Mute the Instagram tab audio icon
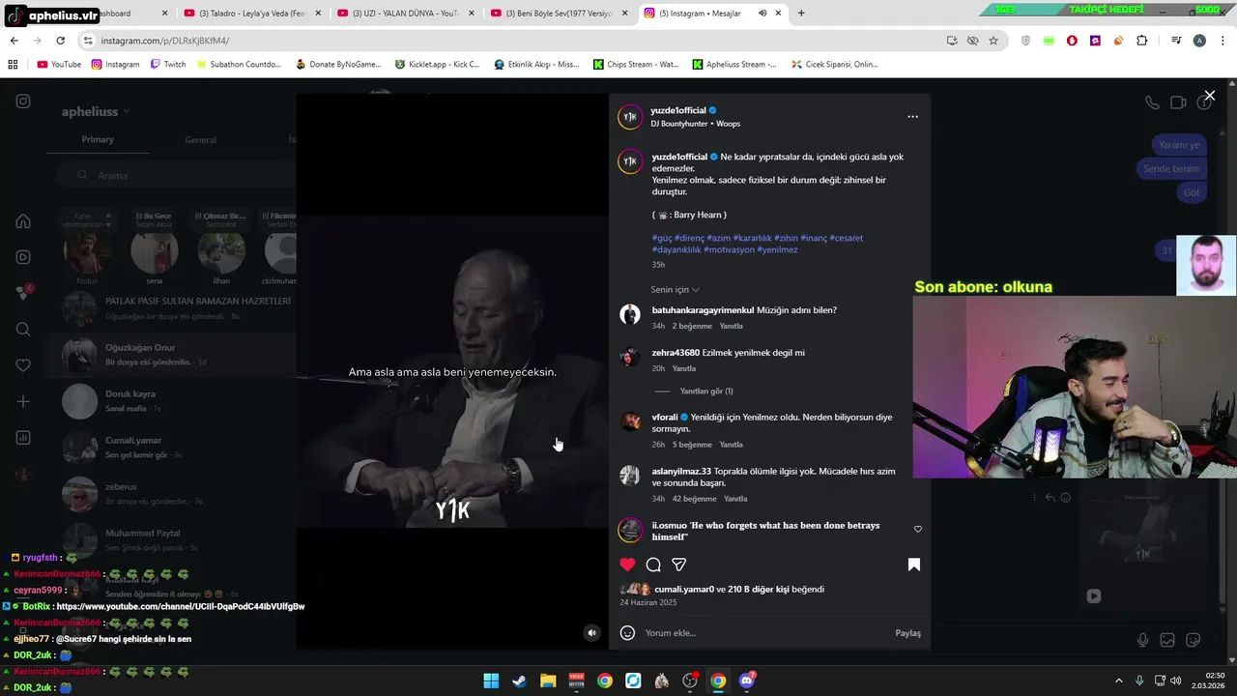The height and width of the screenshot is (696, 1237). pos(762,14)
